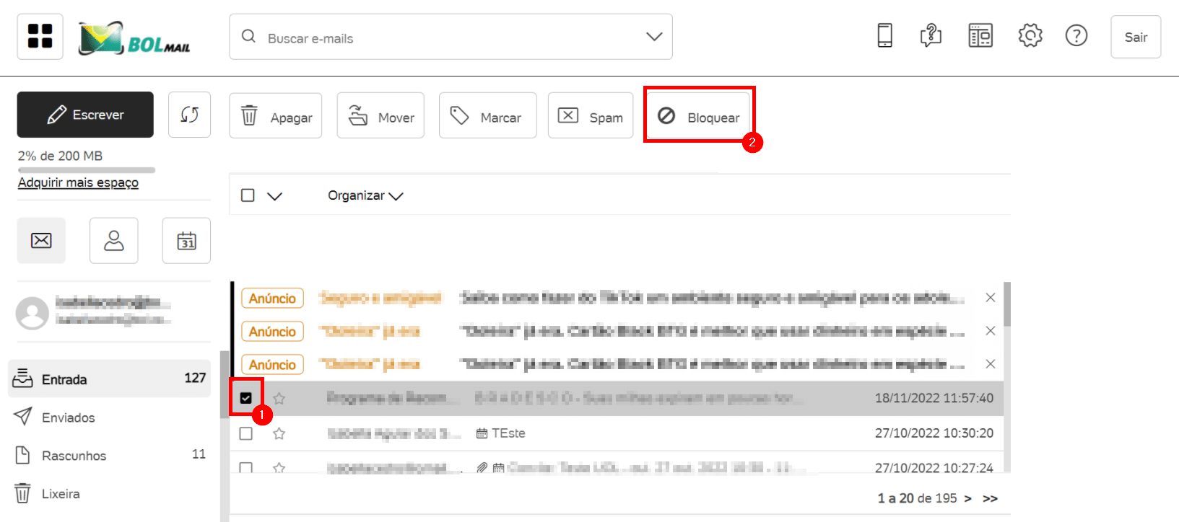Click the 2% de 200 MB storage text
Viewport: 1179px width, 522px height.
(x=60, y=156)
